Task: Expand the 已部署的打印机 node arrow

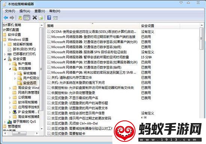Action: click(5, 54)
